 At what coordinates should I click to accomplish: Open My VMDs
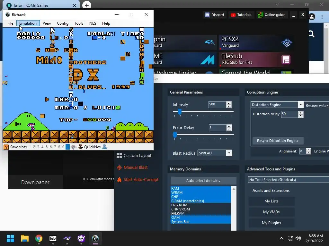click(x=271, y=212)
